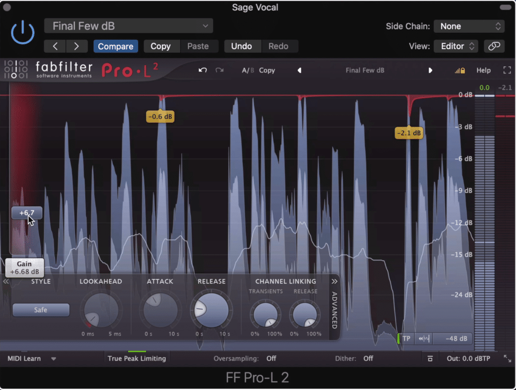Toggle the TP true peak meter button
This screenshot has width=516, height=390.
(407, 339)
